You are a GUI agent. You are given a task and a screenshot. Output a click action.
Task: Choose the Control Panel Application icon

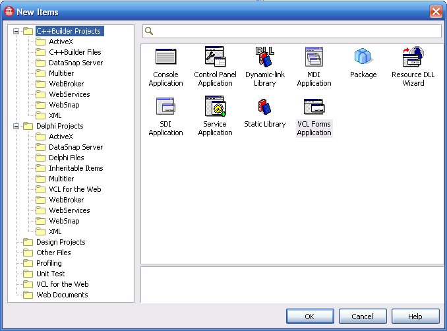(215, 57)
